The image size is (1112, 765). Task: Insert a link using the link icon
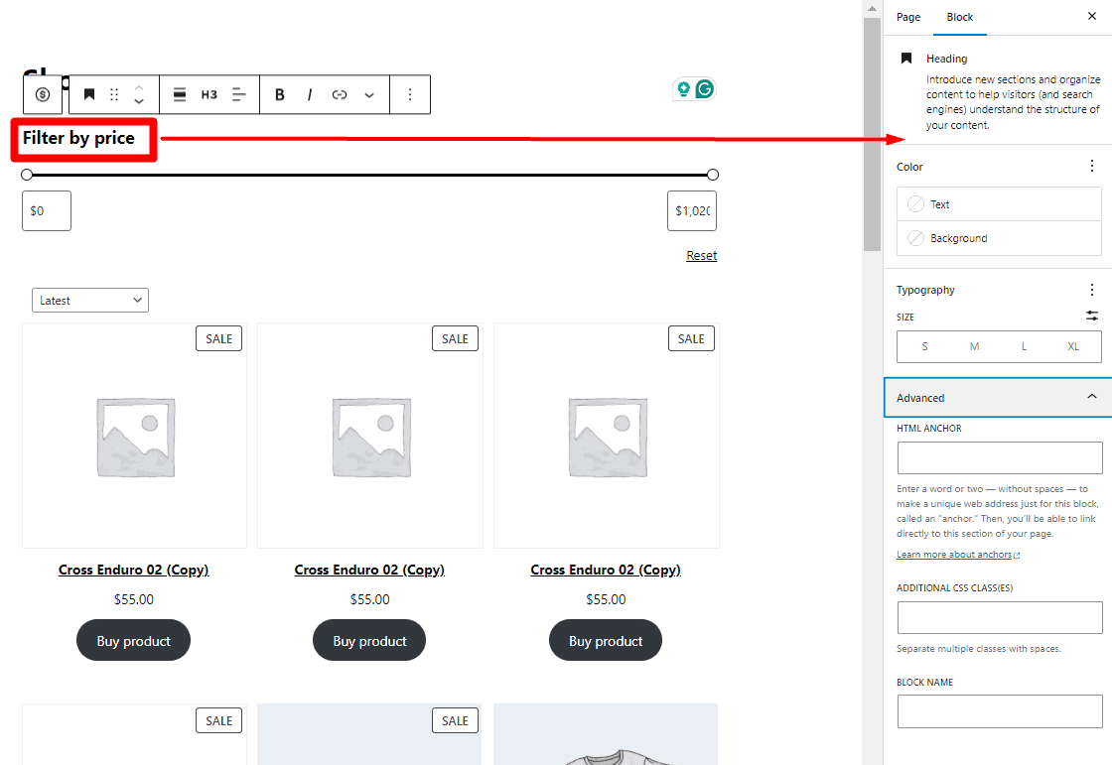(x=339, y=94)
